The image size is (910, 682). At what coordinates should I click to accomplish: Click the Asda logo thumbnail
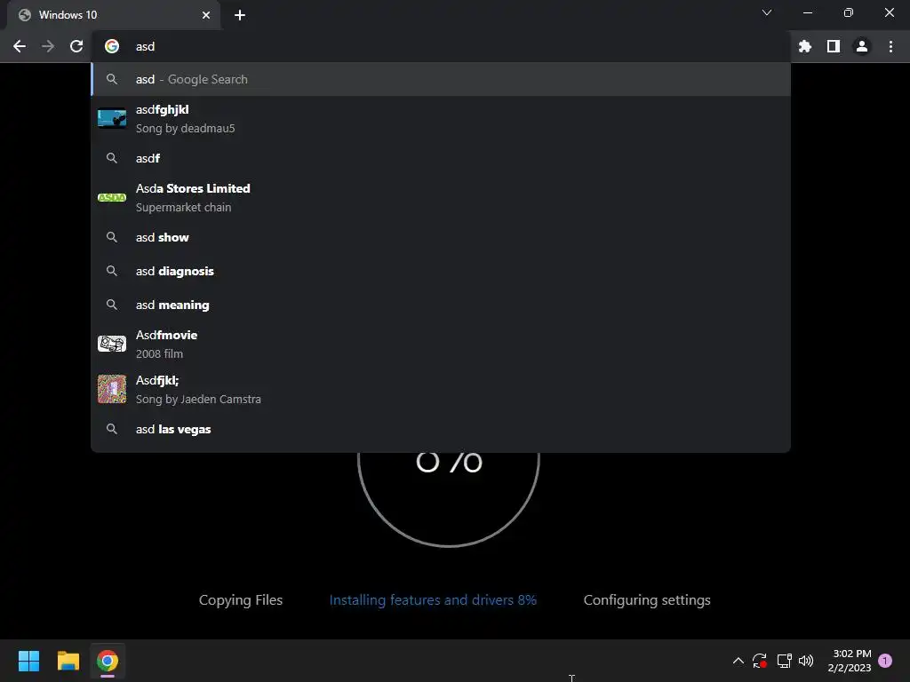tap(112, 198)
